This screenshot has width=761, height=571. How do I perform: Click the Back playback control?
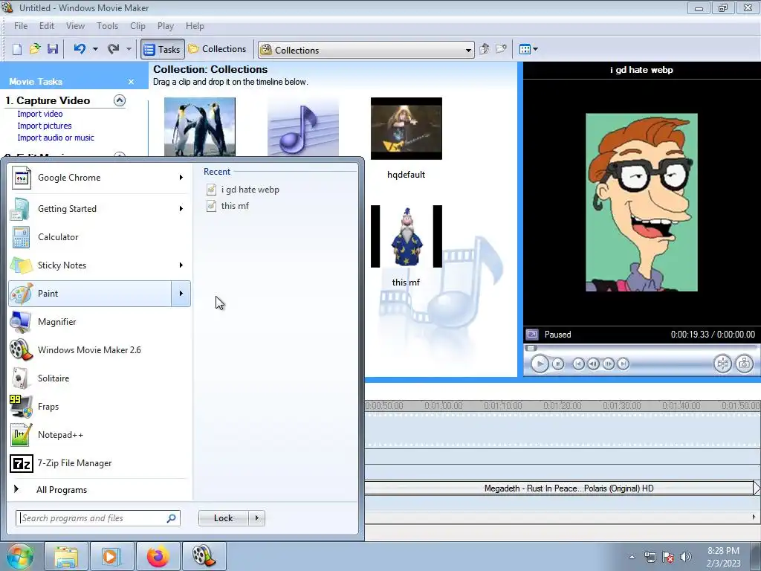(x=578, y=364)
